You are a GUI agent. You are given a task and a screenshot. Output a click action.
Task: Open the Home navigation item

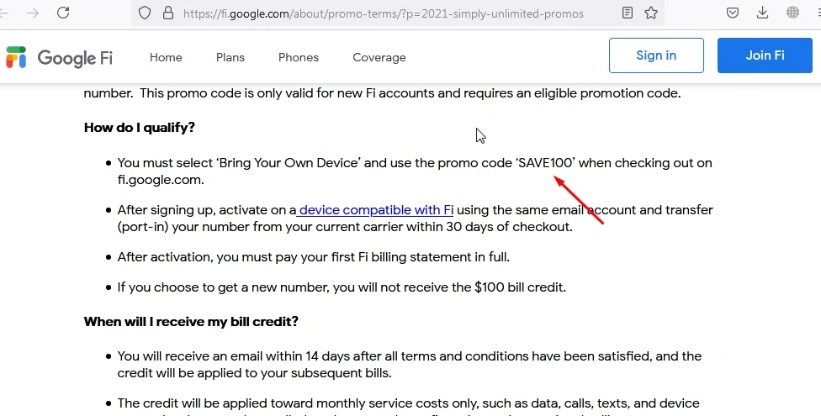pyautogui.click(x=166, y=57)
